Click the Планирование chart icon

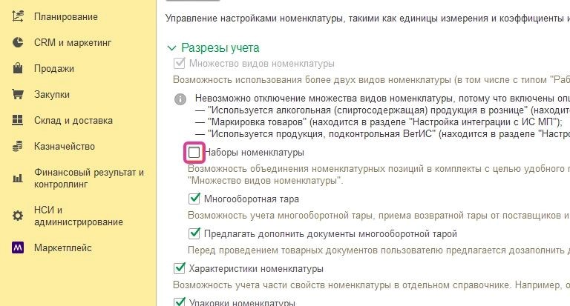pos(19,16)
